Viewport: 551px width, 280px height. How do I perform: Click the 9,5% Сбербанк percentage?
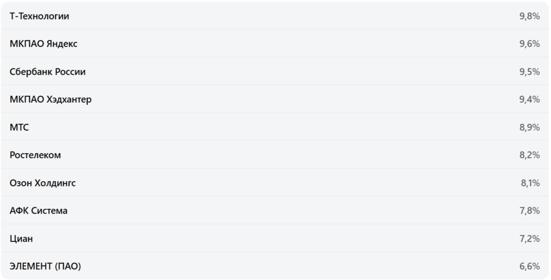[529, 72]
